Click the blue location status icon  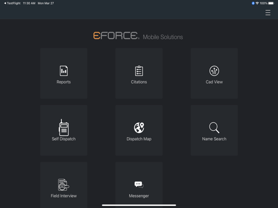pyautogui.click(x=253, y=3)
